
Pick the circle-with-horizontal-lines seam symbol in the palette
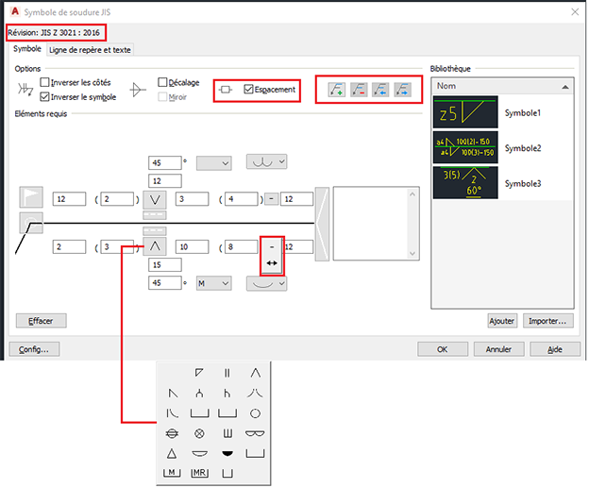[172, 433]
